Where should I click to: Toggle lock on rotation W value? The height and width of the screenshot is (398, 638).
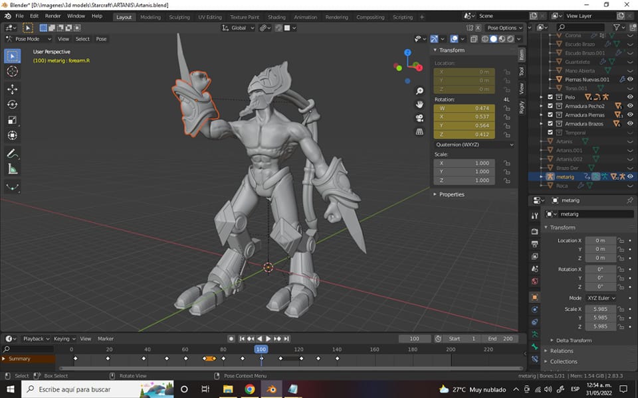(x=506, y=108)
